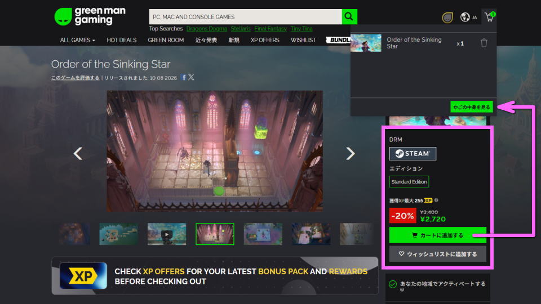
Task: Click the Dragons Dogma top search link
Action: click(207, 29)
